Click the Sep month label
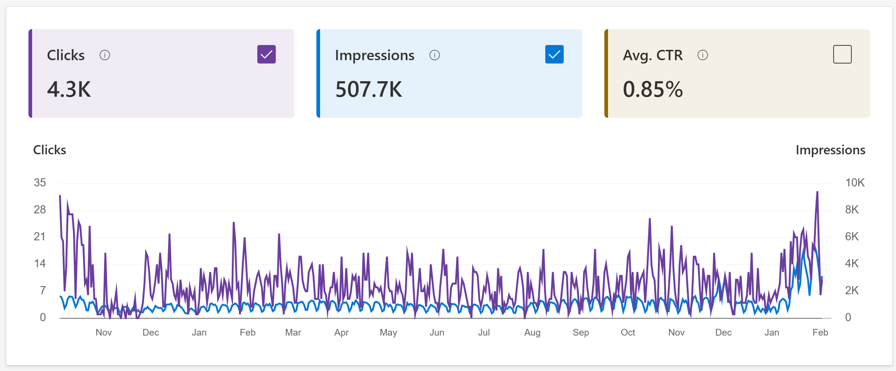This screenshot has height=371, width=896. click(x=581, y=333)
